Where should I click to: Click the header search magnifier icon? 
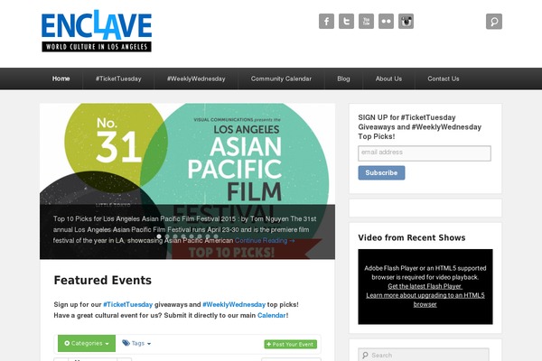click(494, 22)
